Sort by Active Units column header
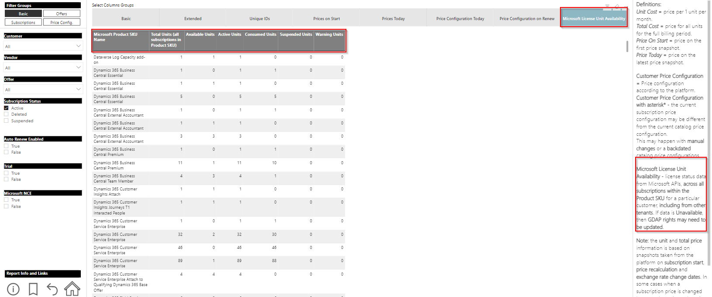 point(229,40)
